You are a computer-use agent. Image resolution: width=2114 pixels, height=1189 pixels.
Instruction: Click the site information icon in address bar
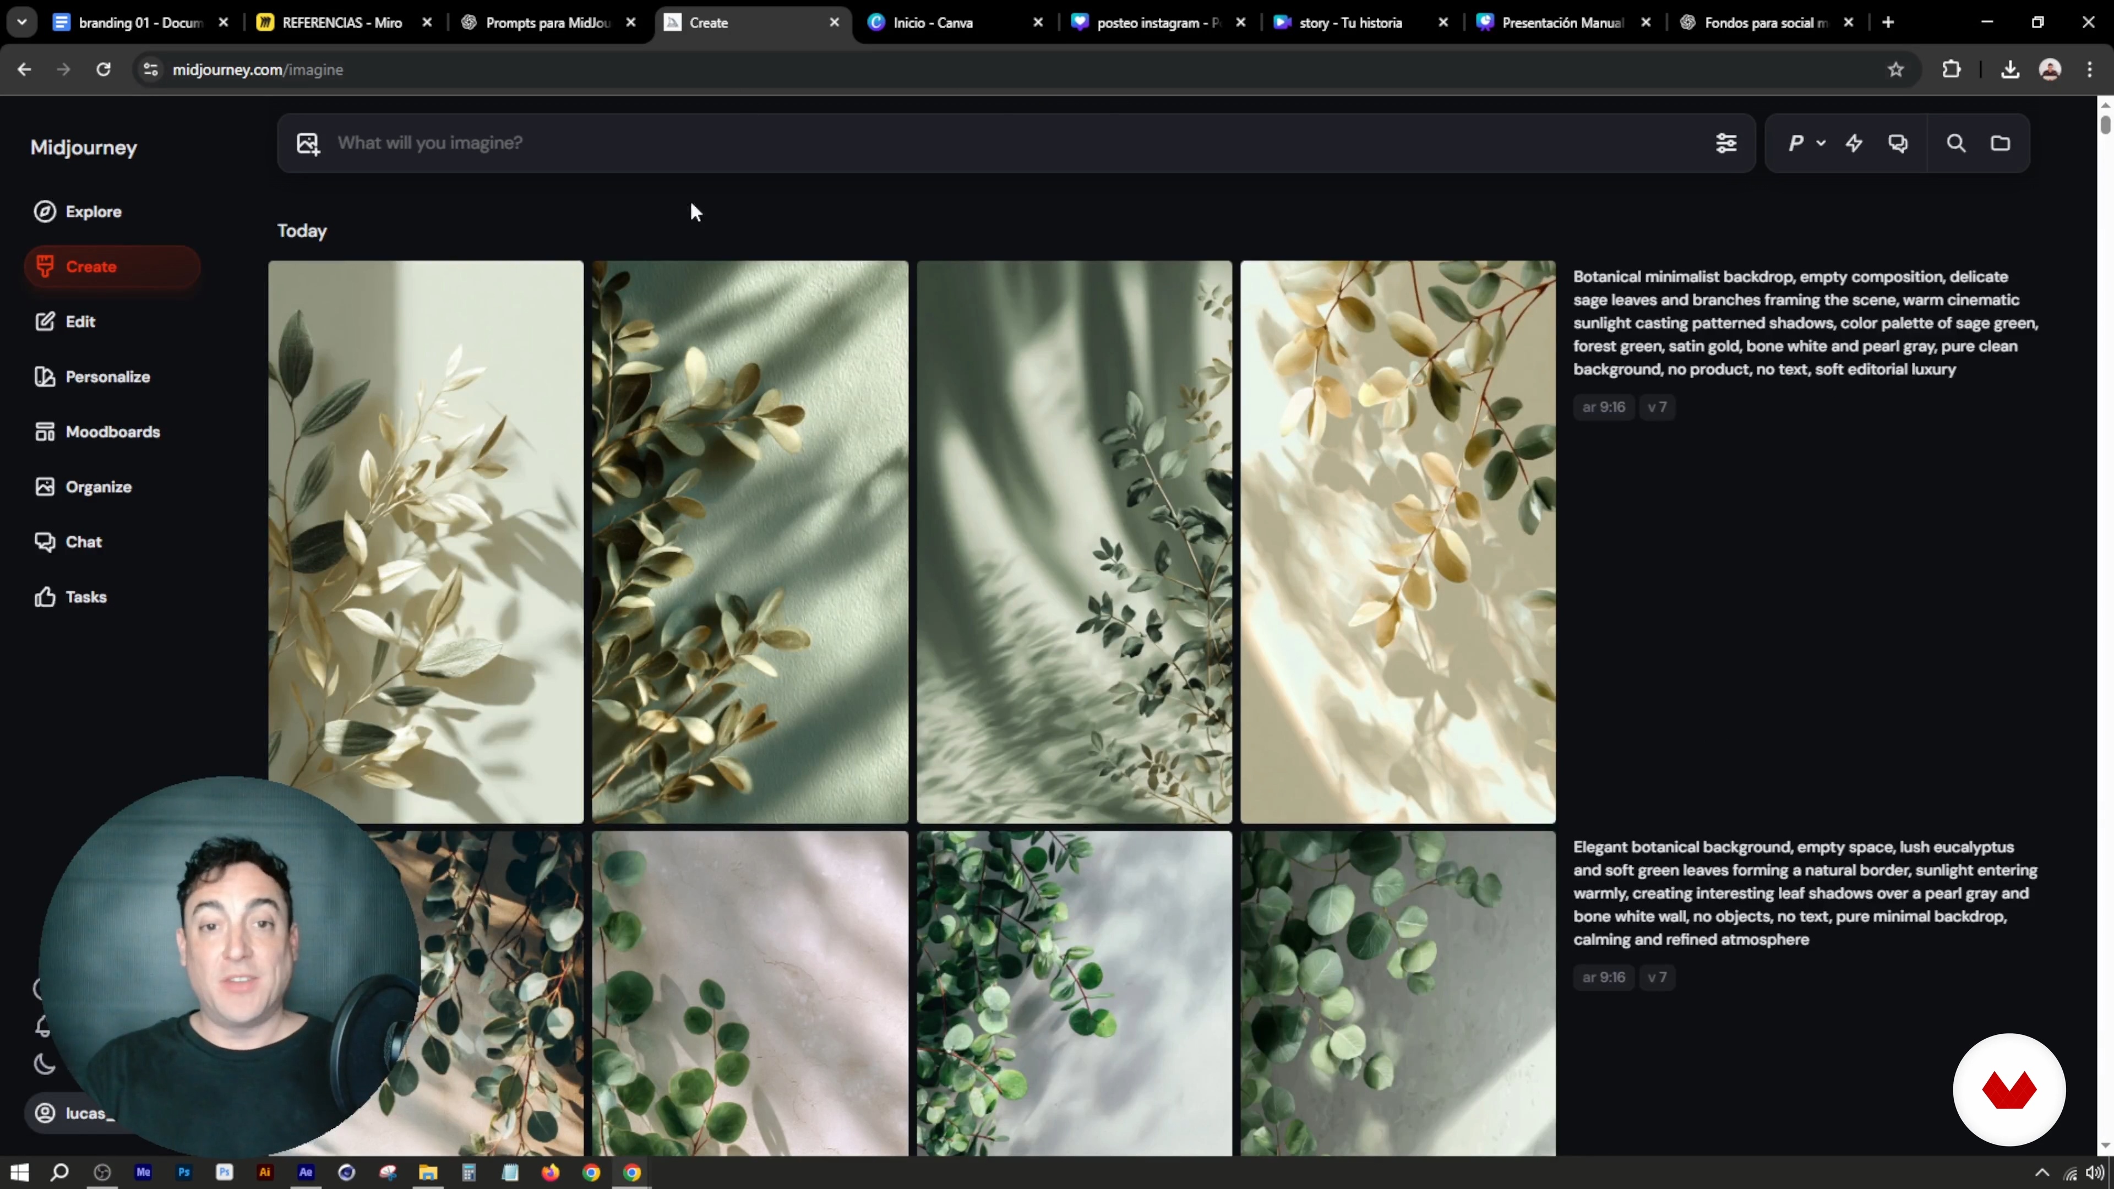tap(150, 70)
